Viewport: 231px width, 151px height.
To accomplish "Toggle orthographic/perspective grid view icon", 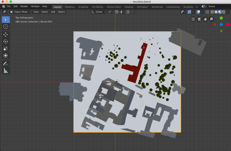I will coord(193,19).
